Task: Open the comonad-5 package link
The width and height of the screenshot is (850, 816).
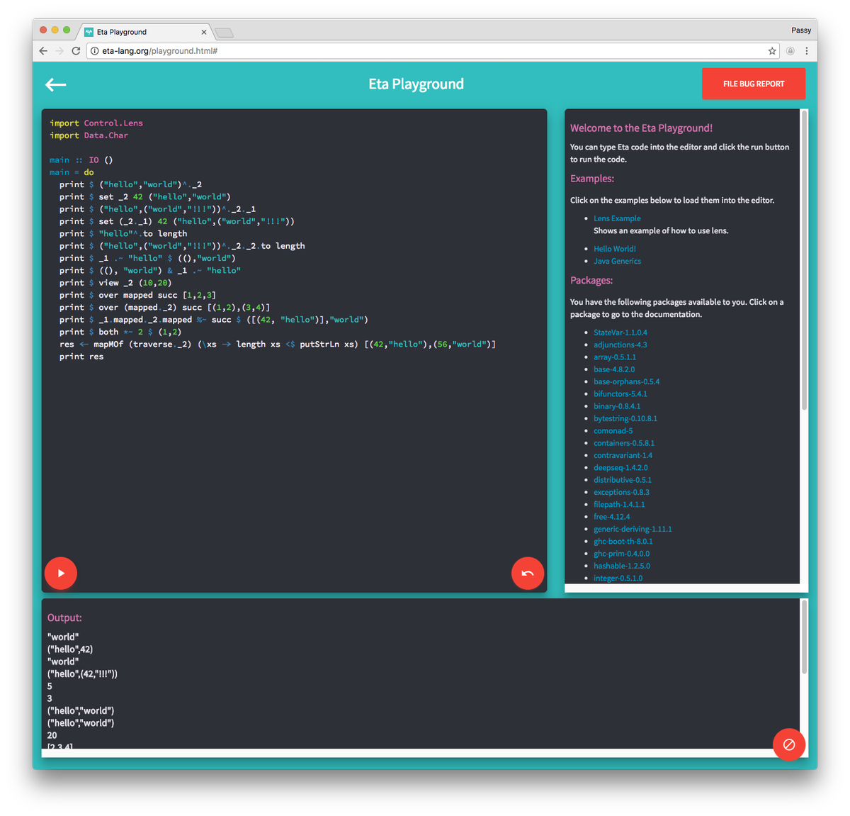Action: click(x=613, y=431)
